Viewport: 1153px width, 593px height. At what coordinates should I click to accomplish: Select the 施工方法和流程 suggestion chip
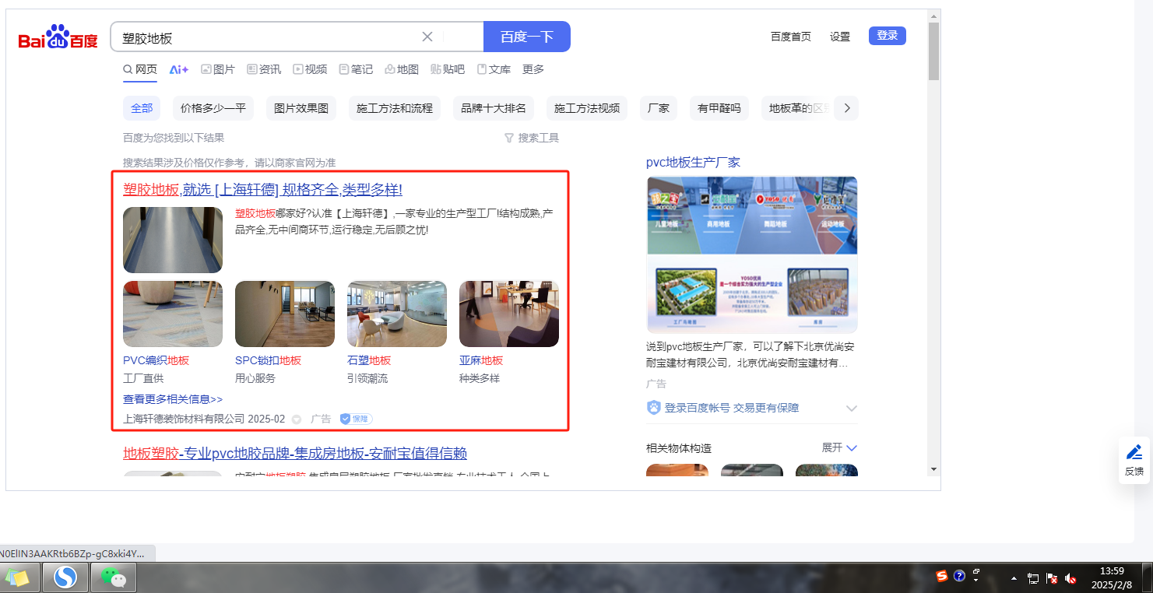(395, 108)
